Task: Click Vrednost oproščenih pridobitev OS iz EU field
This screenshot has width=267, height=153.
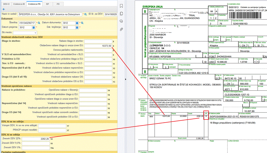Action: pyautogui.click(x=93, y=117)
